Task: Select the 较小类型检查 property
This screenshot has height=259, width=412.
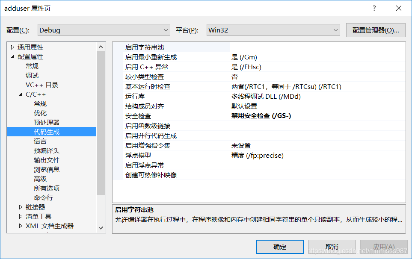Action: pos(145,77)
